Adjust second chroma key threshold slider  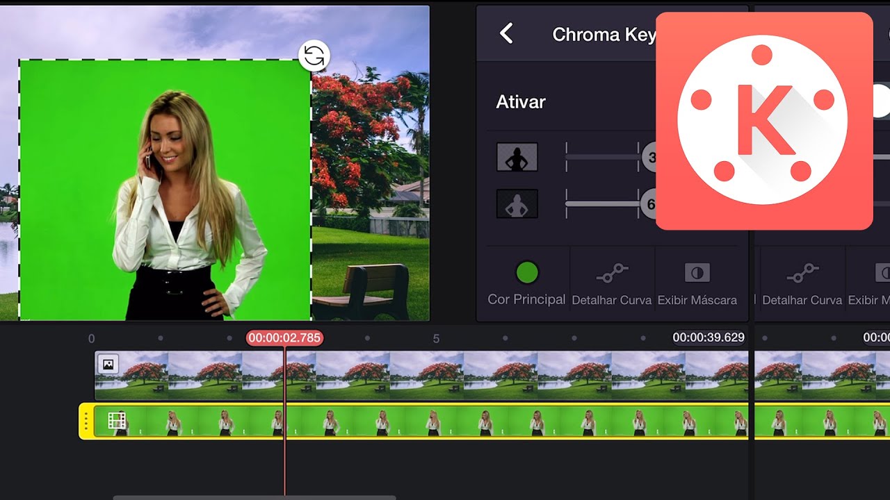tap(610, 204)
